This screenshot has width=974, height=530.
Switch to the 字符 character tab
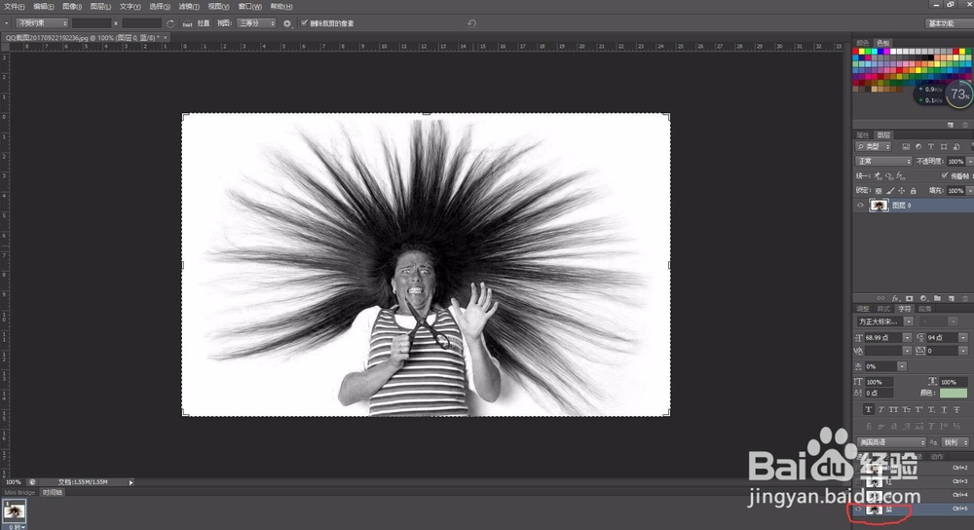point(904,309)
